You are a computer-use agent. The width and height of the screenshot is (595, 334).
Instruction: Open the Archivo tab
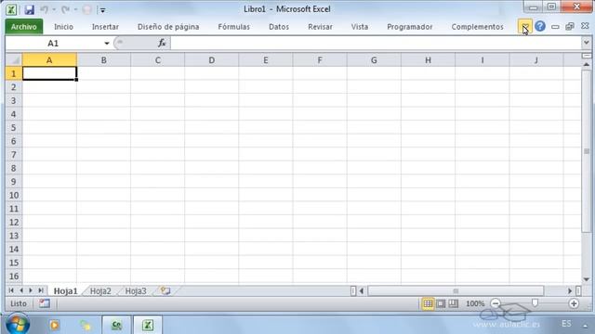24,27
